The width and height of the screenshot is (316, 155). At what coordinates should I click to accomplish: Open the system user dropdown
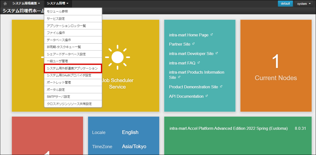point(304,4)
